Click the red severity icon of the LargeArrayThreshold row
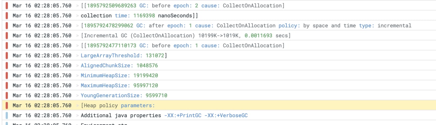This screenshot has height=125, width=436. coord(6,56)
